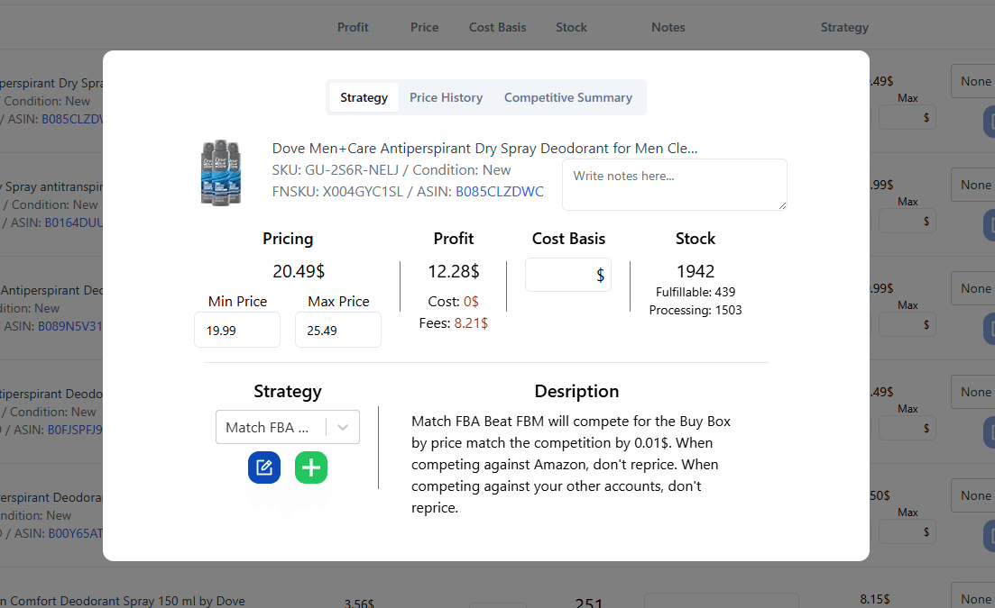Open the topmost None strategy selector
This screenshot has height=608, width=995.
977,80
